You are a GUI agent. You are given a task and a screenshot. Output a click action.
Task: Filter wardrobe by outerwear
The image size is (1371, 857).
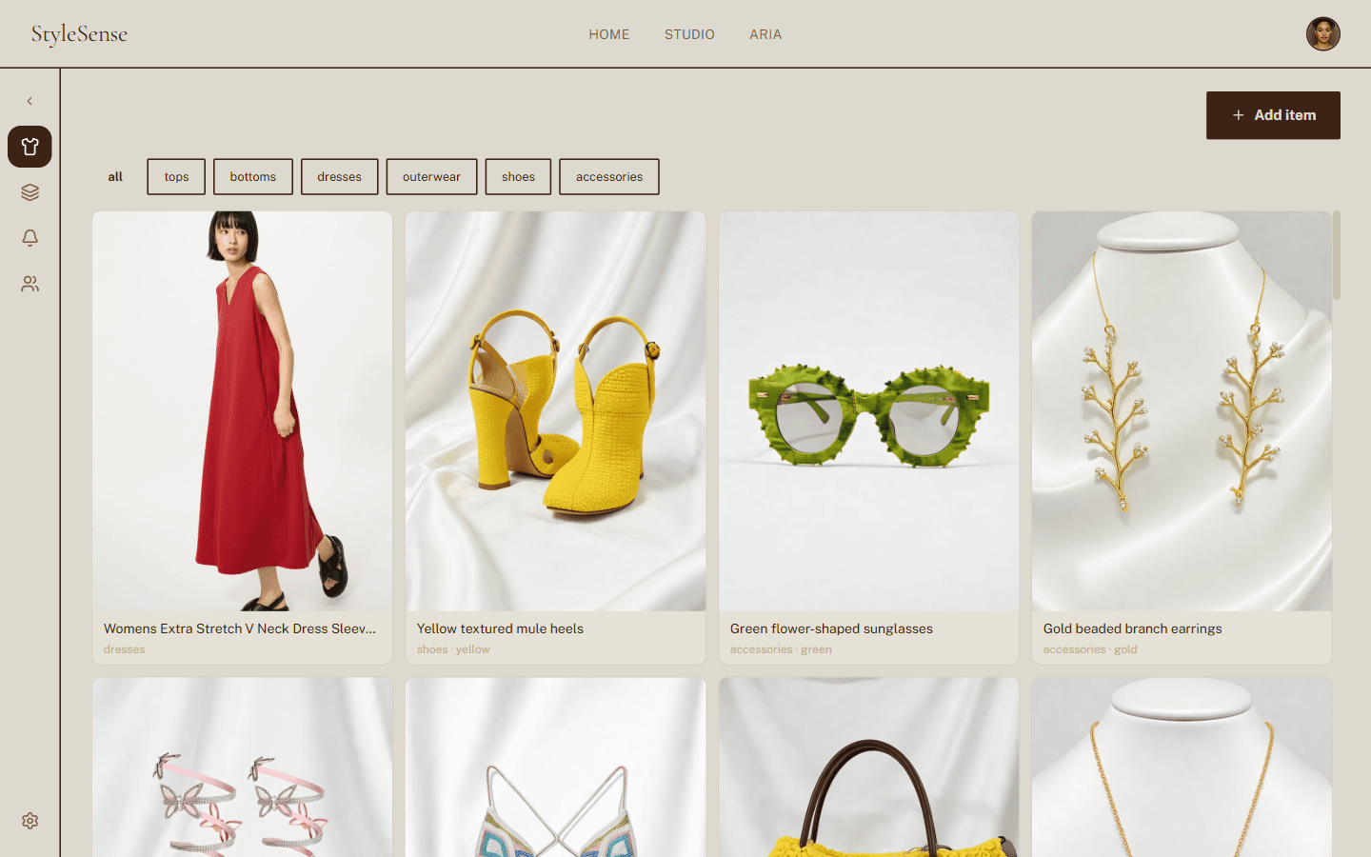(x=431, y=177)
